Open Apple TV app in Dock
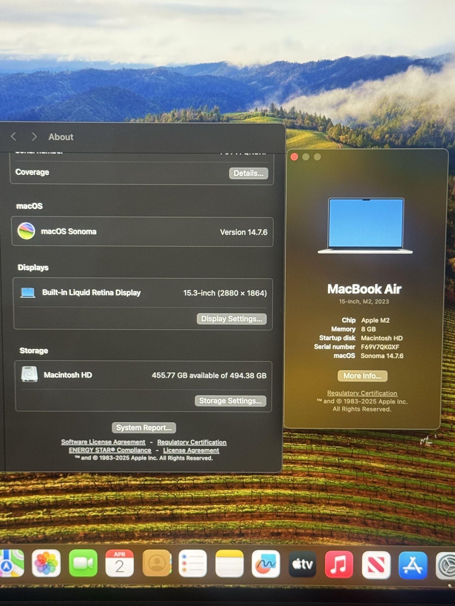 click(302, 564)
